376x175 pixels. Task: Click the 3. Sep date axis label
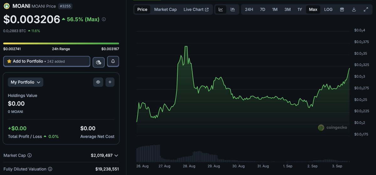pos(337,166)
